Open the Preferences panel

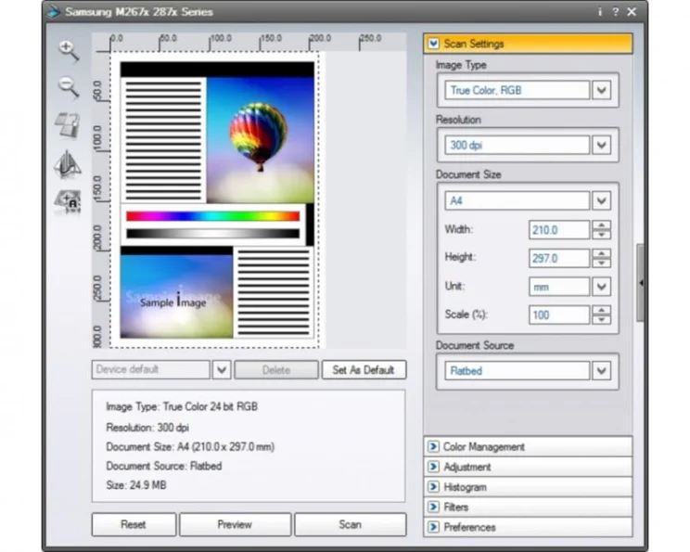[433, 527]
